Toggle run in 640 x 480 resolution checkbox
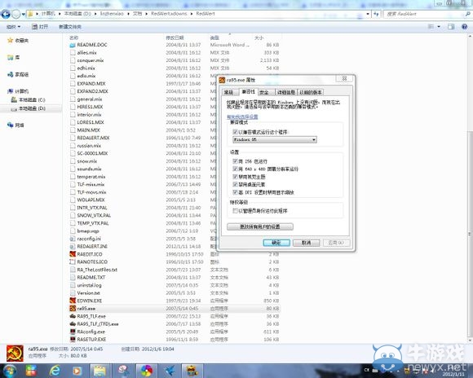This screenshot has width=473, height=378. pyautogui.click(x=236, y=169)
